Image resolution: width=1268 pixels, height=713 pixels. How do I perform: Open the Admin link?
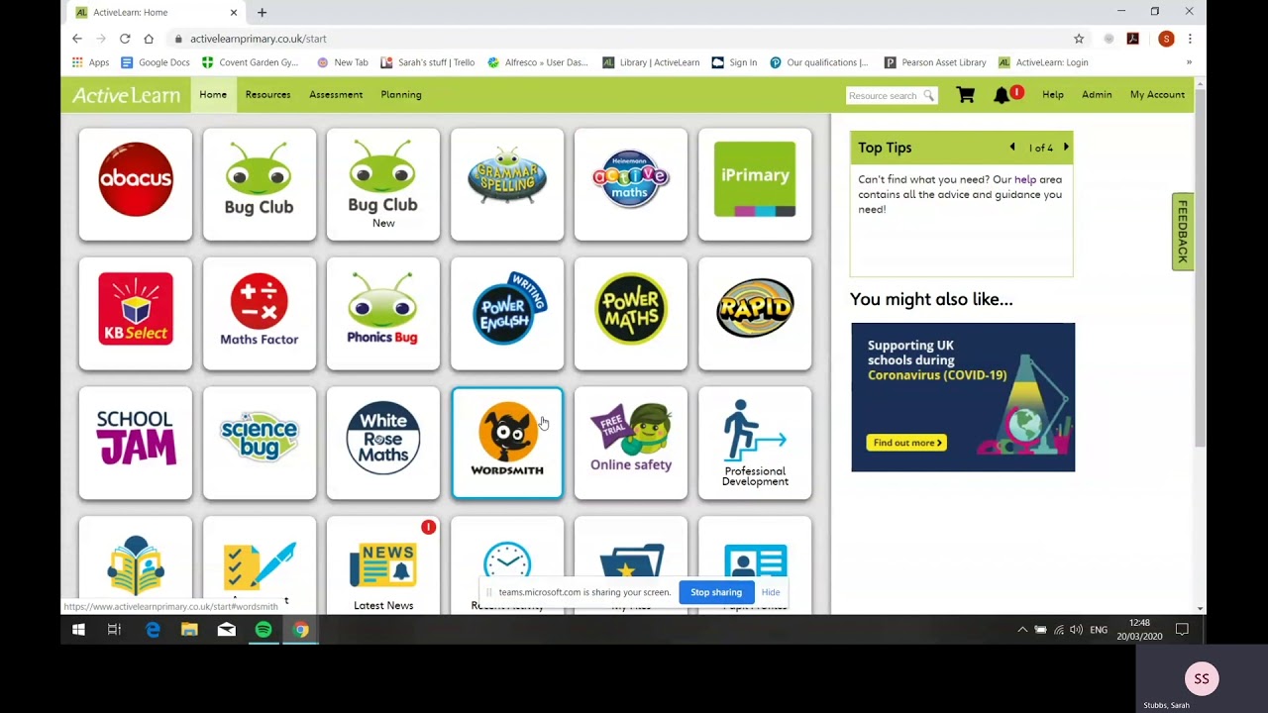coord(1097,95)
